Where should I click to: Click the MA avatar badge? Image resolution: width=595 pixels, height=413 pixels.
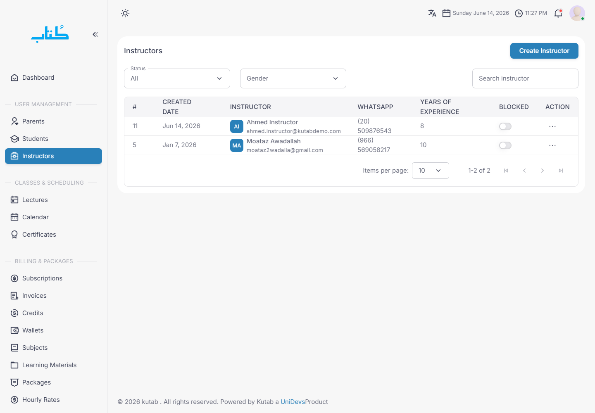237,145
